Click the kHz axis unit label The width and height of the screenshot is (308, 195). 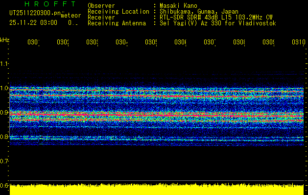4,39
